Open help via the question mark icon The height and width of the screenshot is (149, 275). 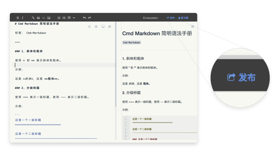[110, 27]
